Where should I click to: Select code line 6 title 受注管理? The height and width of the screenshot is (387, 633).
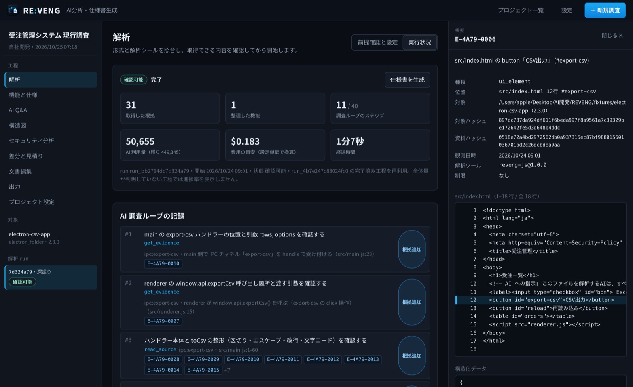pyautogui.click(x=541, y=251)
